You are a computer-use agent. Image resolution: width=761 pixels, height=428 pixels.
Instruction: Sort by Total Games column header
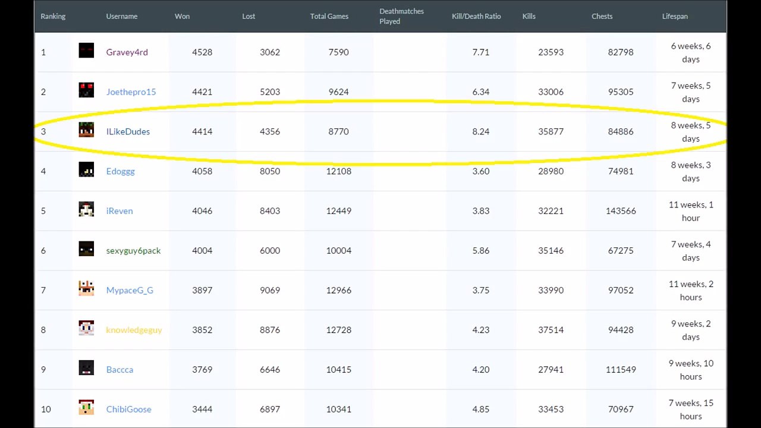click(329, 17)
